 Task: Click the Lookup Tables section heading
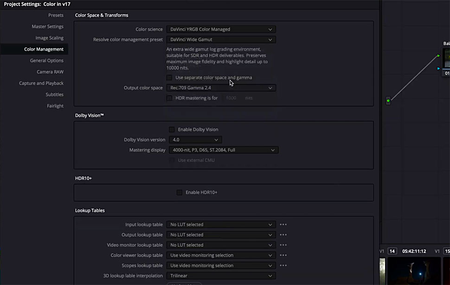(90, 211)
